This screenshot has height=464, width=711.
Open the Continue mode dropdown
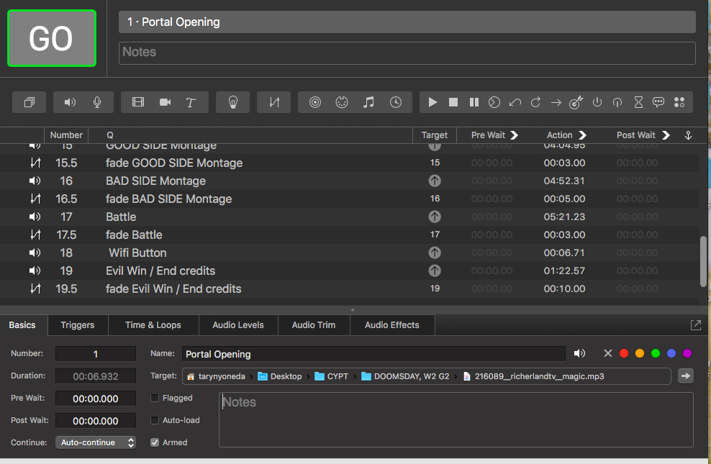pyautogui.click(x=96, y=442)
